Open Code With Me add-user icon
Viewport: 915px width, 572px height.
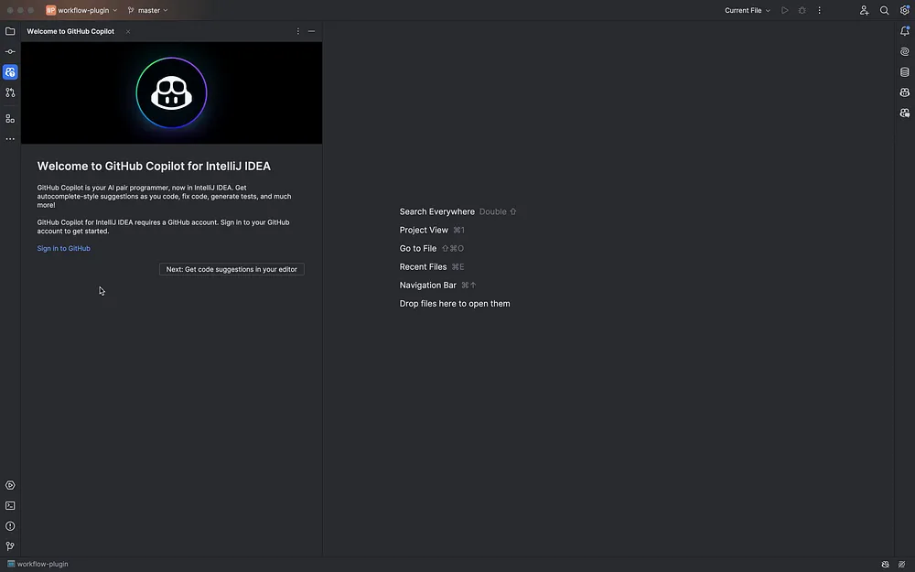point(865,10)
